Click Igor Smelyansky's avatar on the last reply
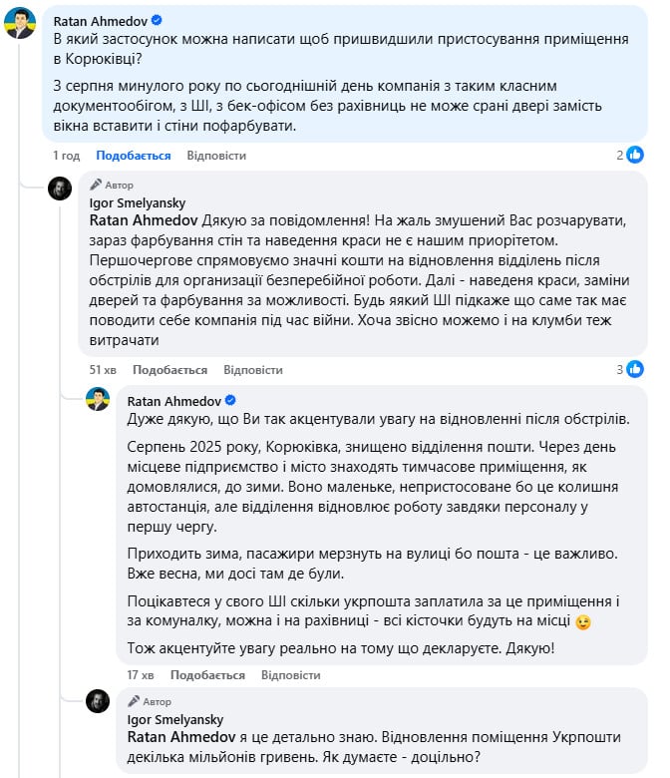 point(97,701)
